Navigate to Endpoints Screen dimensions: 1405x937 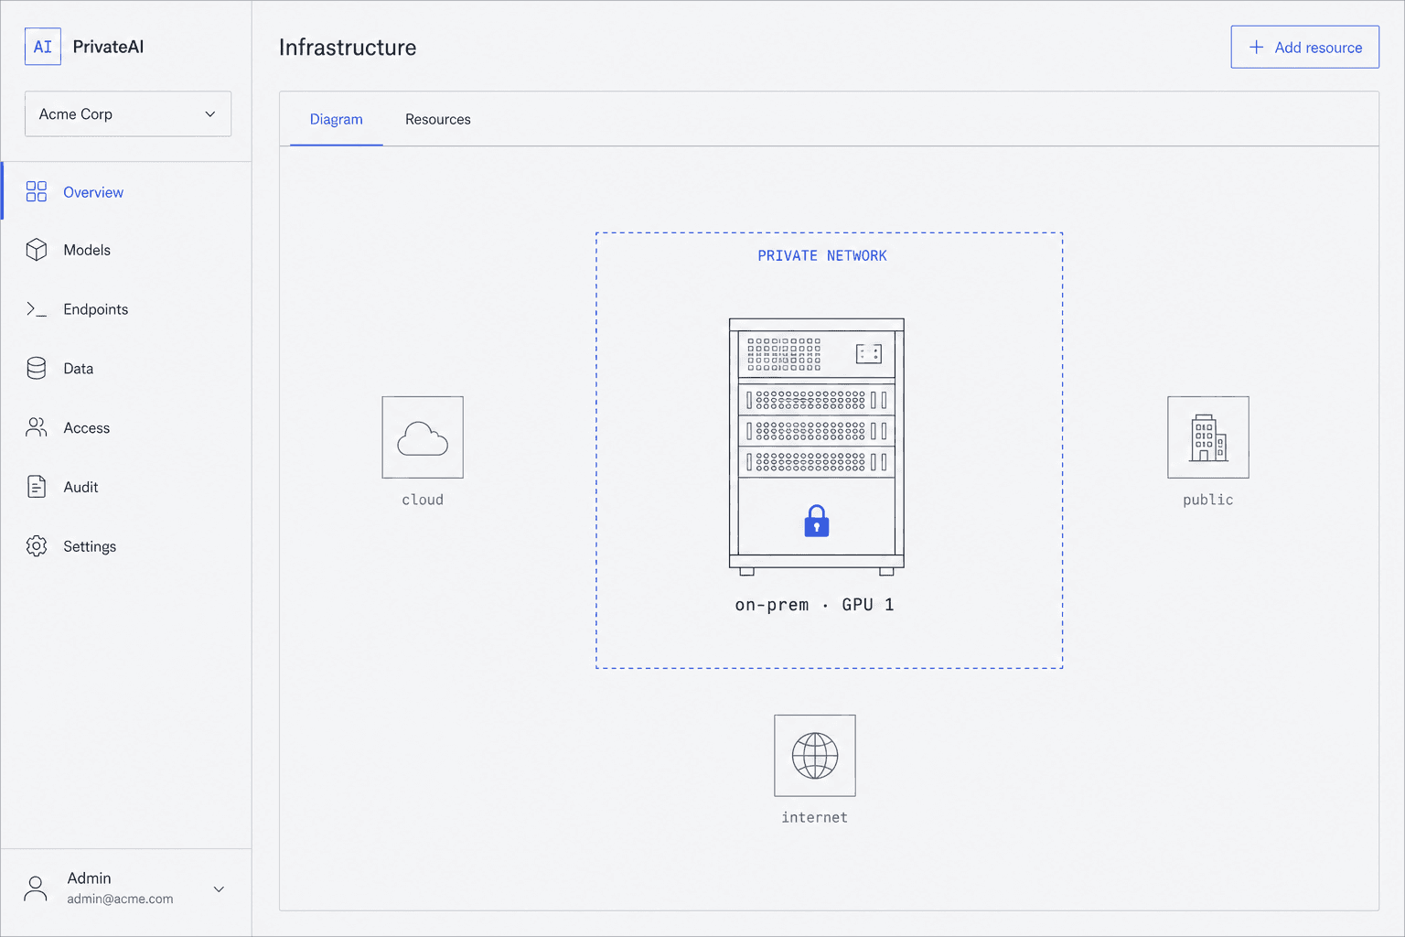[x=126, y=309]
